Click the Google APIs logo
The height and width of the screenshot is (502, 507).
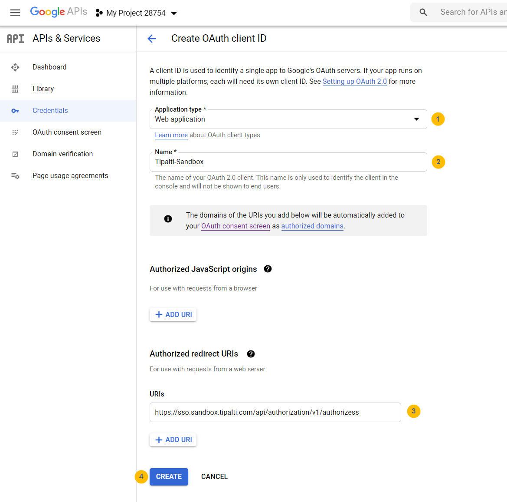[x=59, y=12]
